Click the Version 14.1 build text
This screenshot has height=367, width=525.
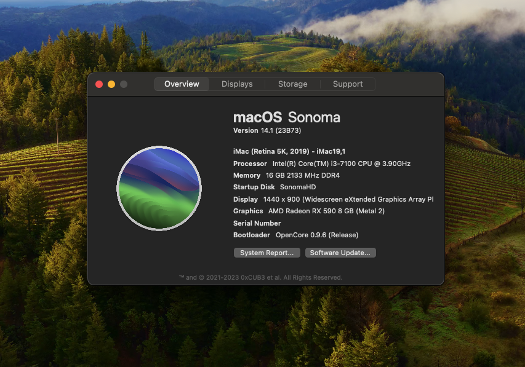[x=267, y=130]
